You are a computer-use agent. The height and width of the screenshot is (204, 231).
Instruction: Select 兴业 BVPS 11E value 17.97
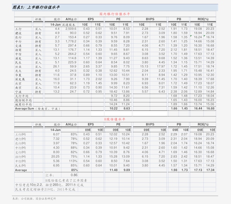click(161, 66)
